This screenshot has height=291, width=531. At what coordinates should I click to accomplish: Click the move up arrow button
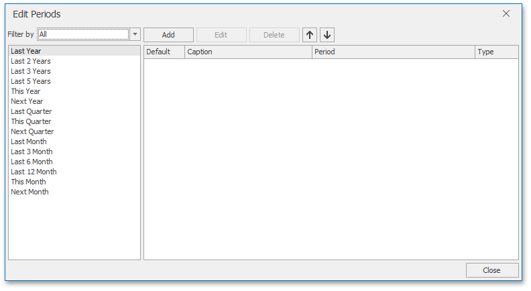point(310,35)
